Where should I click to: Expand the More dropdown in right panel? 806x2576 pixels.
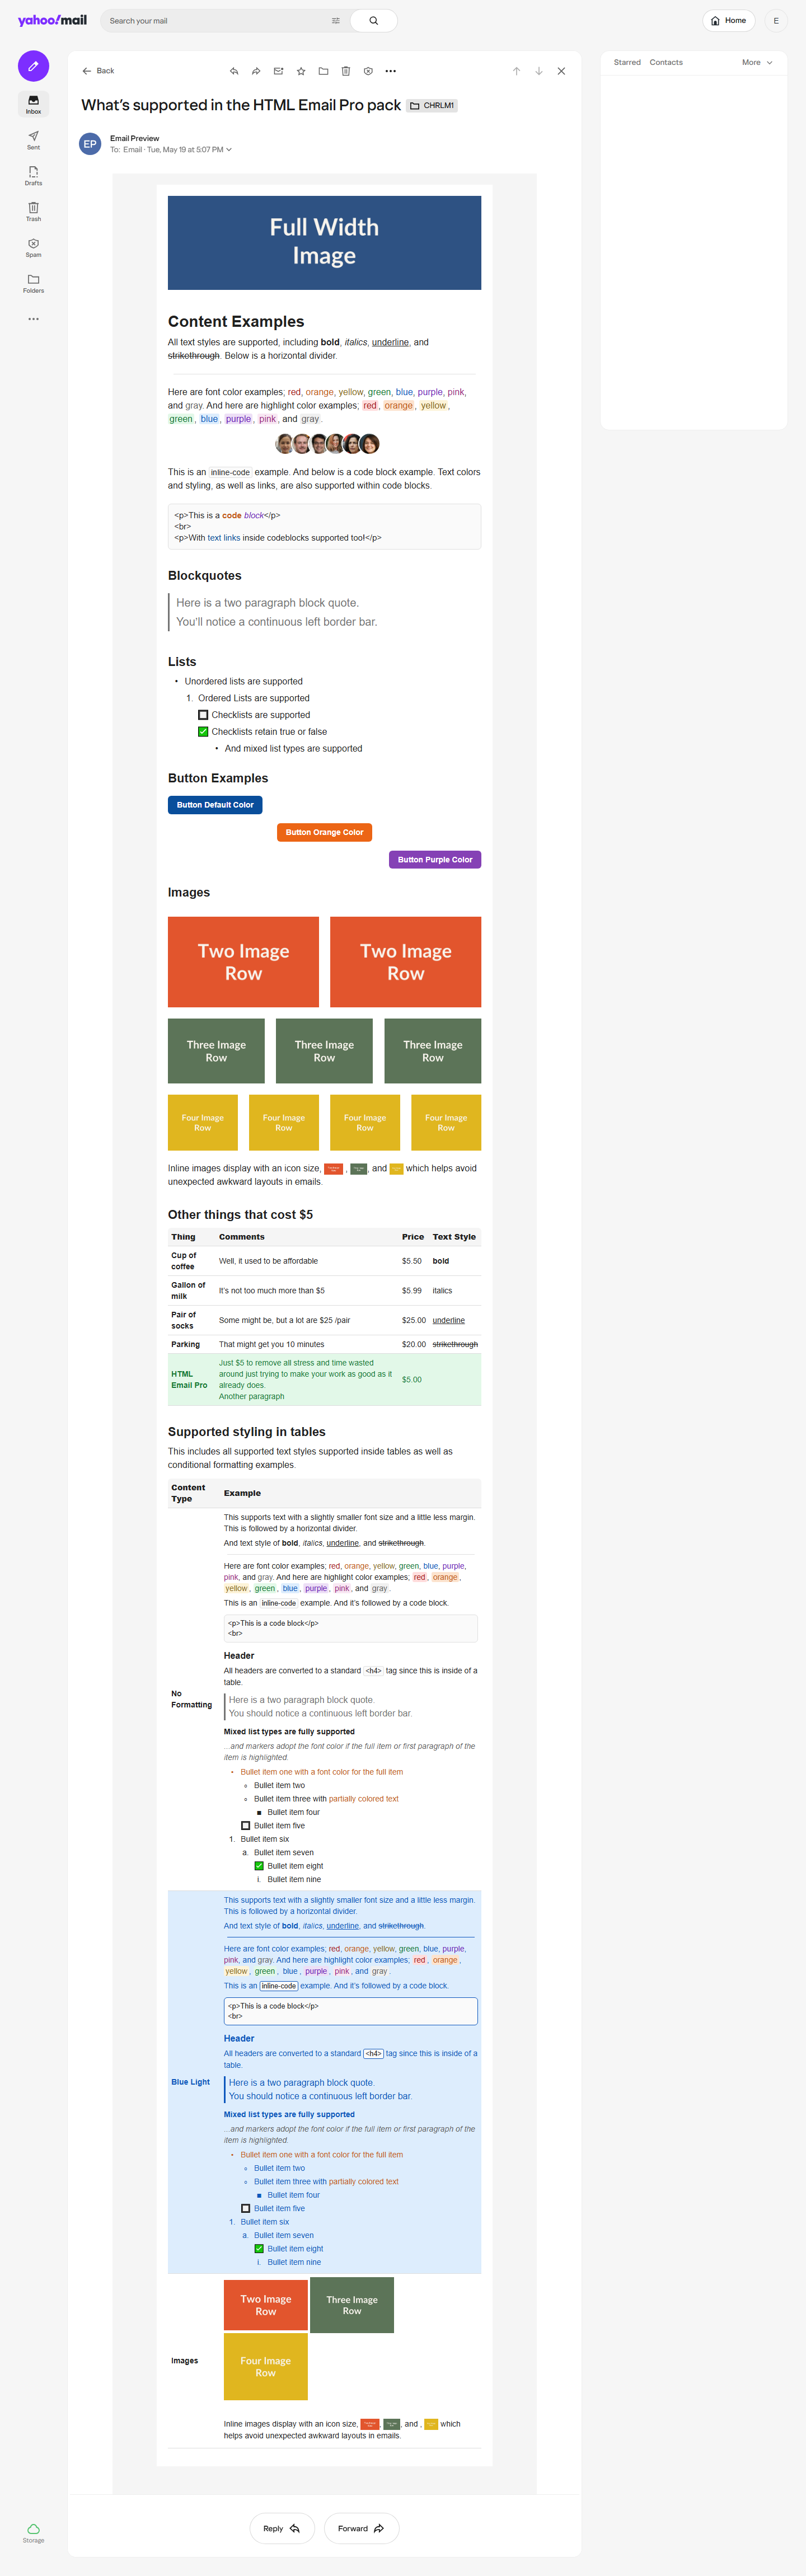[757, 62]
